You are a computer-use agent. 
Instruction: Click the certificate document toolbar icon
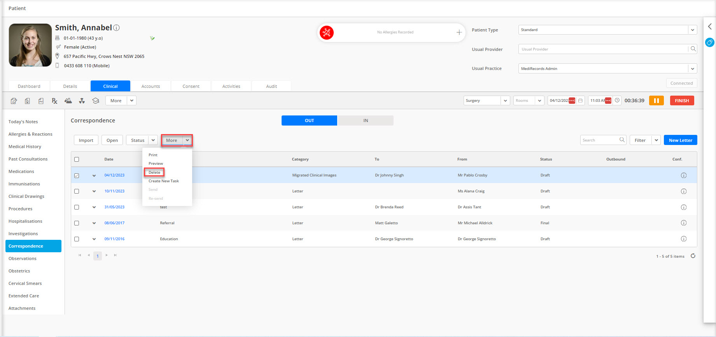(27, 101)
